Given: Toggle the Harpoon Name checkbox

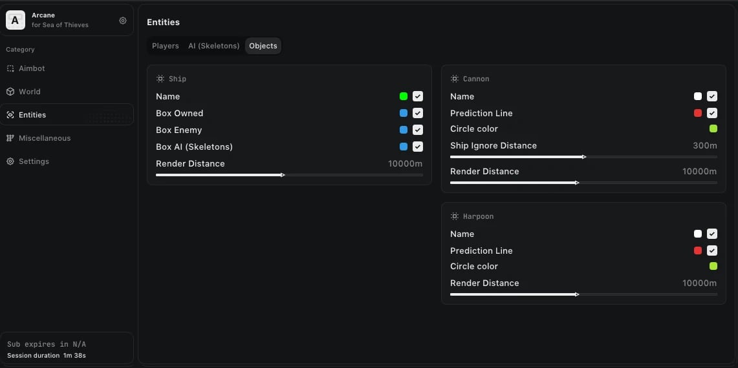Looking at the screenshot, I should [712, 234].
